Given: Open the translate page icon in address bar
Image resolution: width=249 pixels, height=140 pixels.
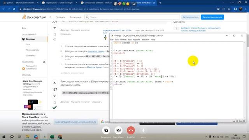Looking at the screenshot, I should tap(219, 9).
